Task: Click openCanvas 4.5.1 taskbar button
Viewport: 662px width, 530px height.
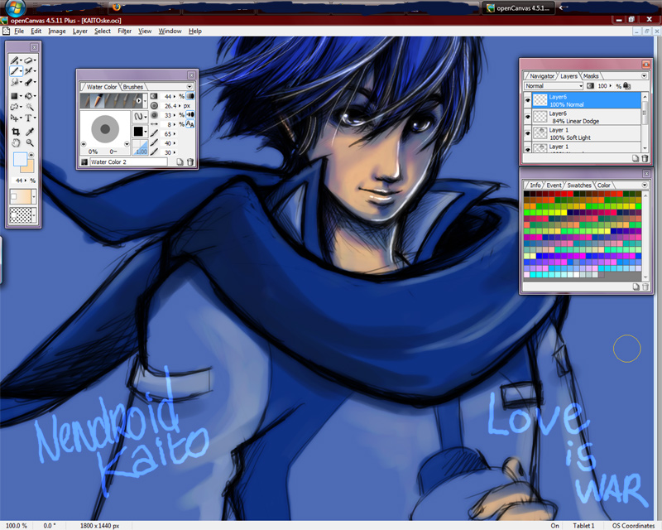Action: click(x=518, y=7)
